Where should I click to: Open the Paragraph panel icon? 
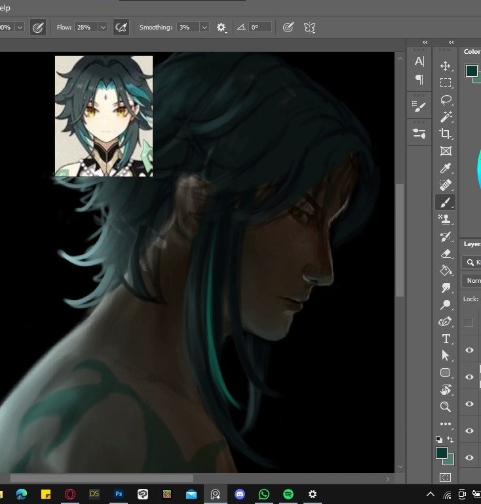[419, 79]
